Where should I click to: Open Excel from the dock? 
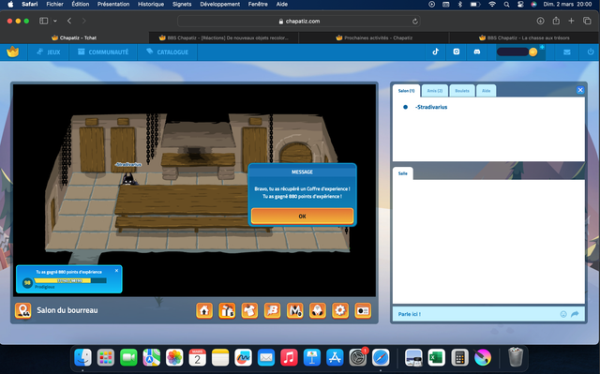(x=437, y=358)
